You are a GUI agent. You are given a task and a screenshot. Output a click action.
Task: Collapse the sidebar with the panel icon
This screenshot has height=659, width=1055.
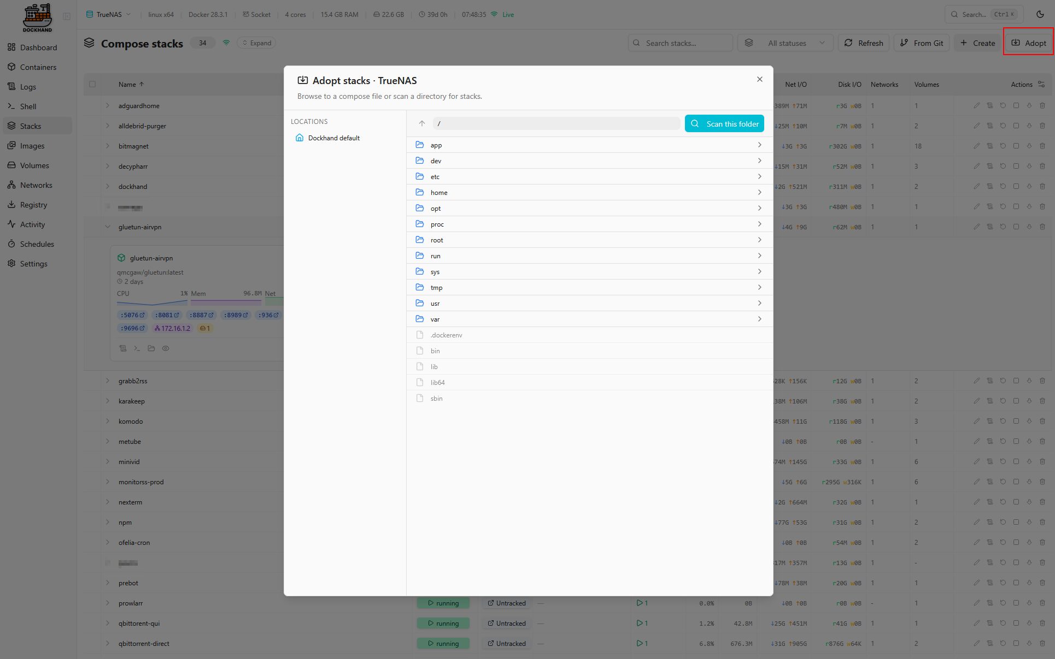pyautogui.click(x=67, y=16)
